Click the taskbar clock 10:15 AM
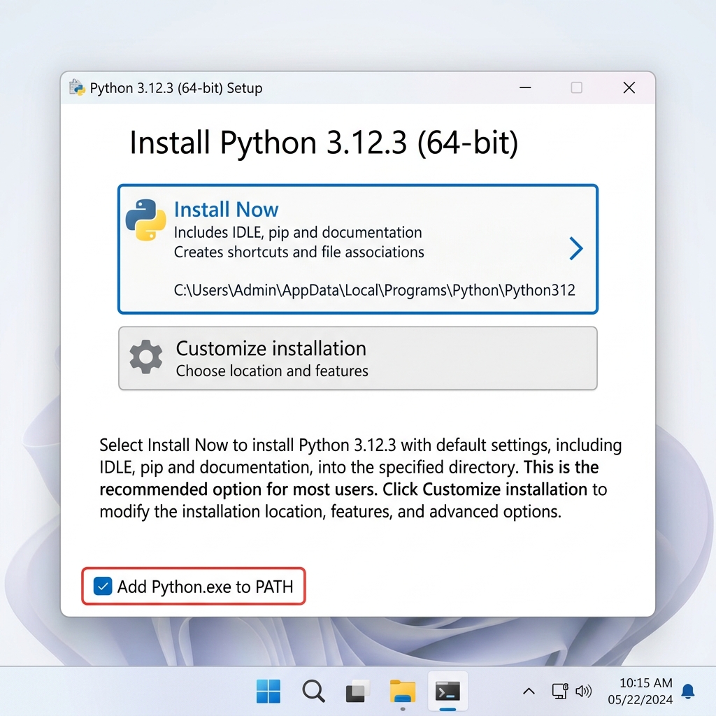 [x=645, y=682]
